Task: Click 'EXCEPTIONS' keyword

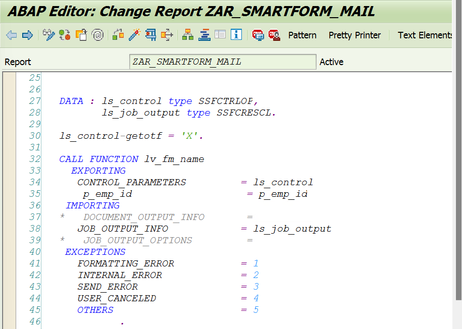Action: click(95, 252)
